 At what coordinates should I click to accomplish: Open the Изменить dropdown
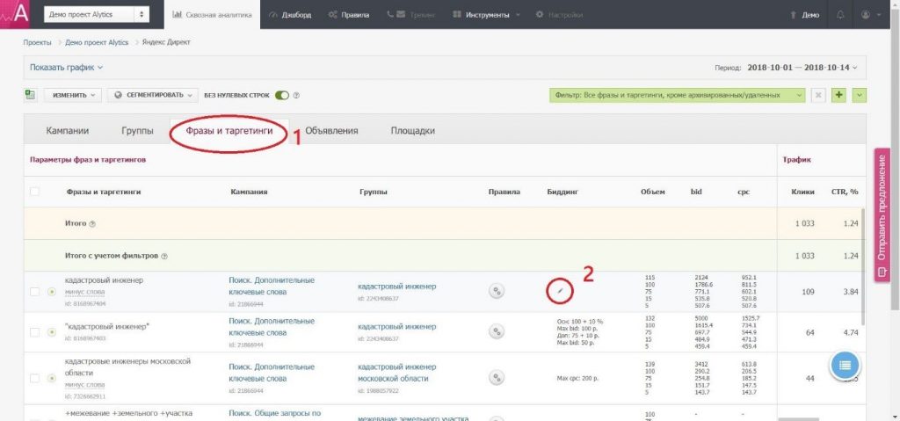[73, 95]
